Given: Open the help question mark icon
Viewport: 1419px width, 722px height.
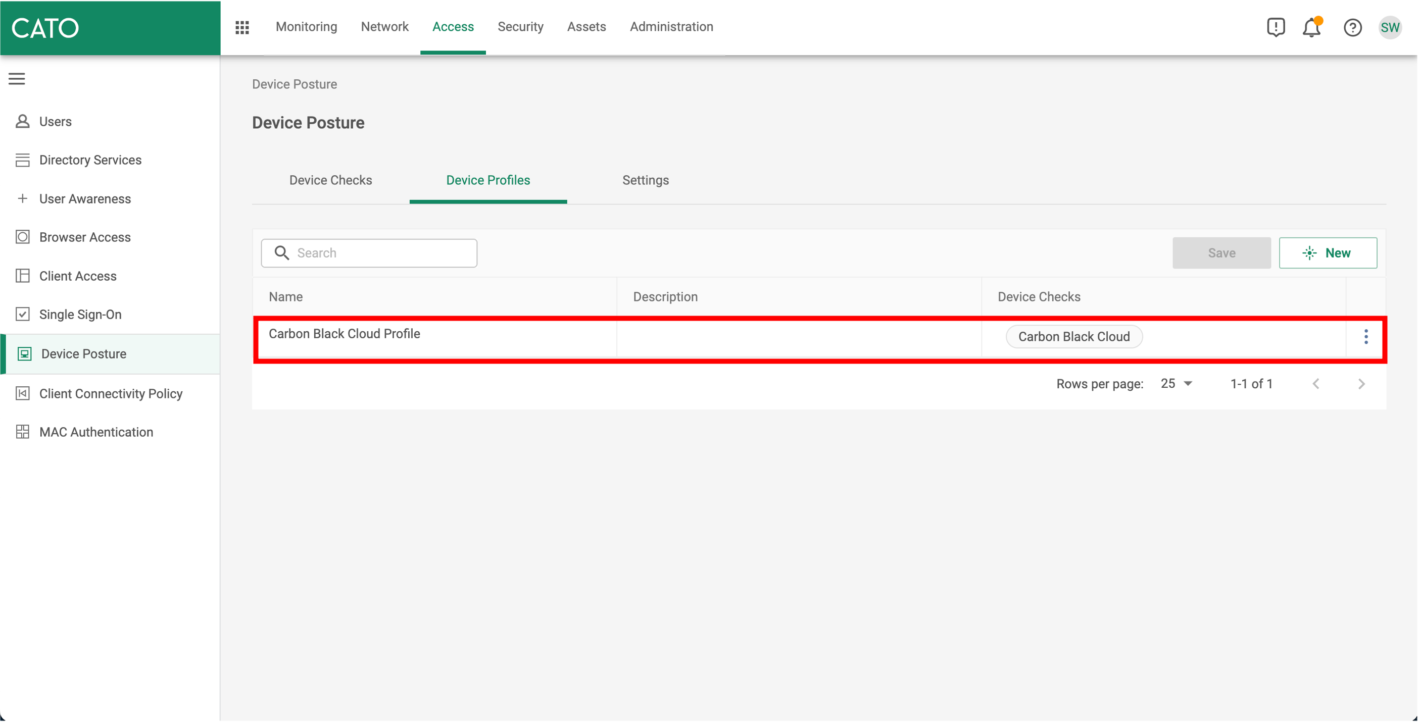Looking at the screenshot, I should click(1352, 28).
